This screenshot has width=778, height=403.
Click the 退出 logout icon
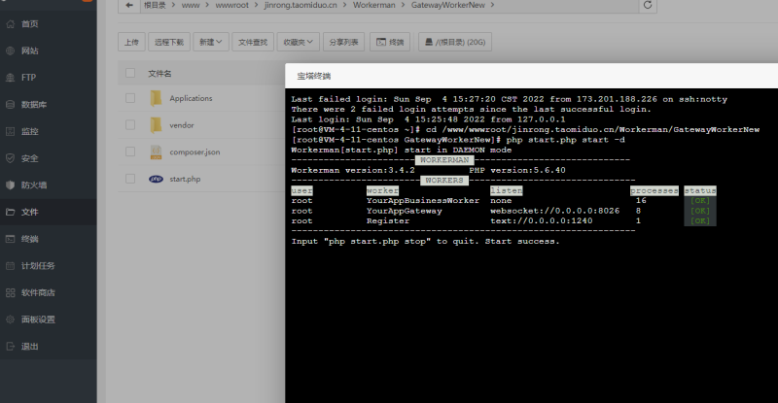(x=11, y=346)
